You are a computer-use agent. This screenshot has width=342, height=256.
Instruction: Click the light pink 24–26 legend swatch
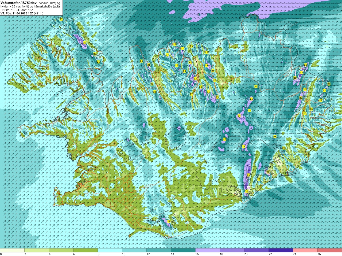point(305,250)
